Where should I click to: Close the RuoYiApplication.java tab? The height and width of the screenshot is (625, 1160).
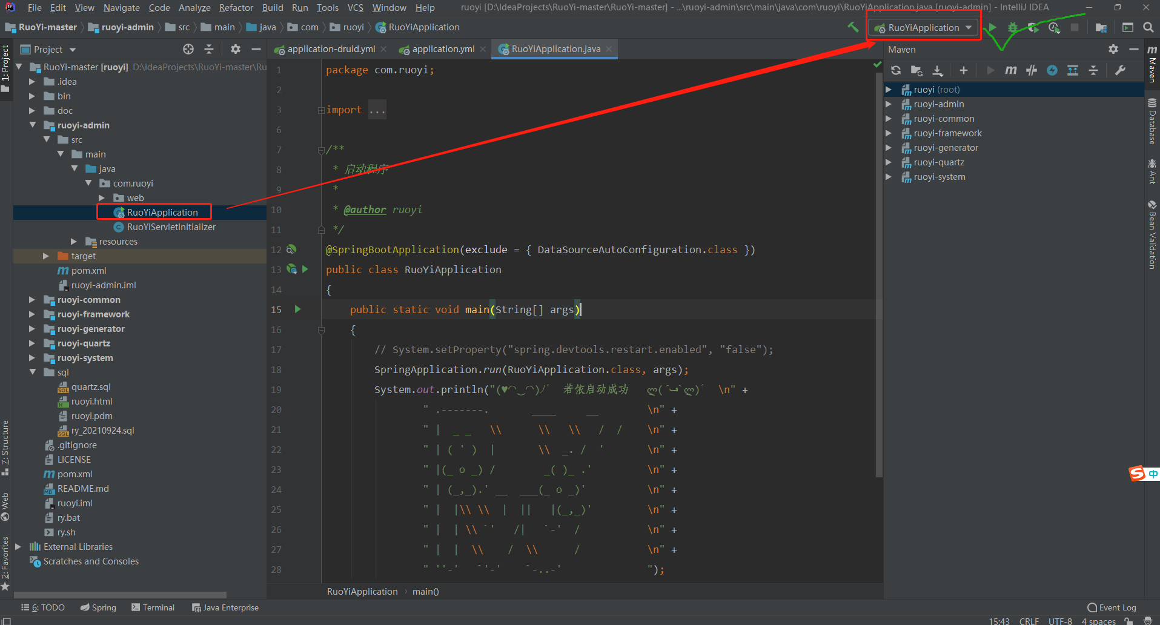(x=609, y=49)
